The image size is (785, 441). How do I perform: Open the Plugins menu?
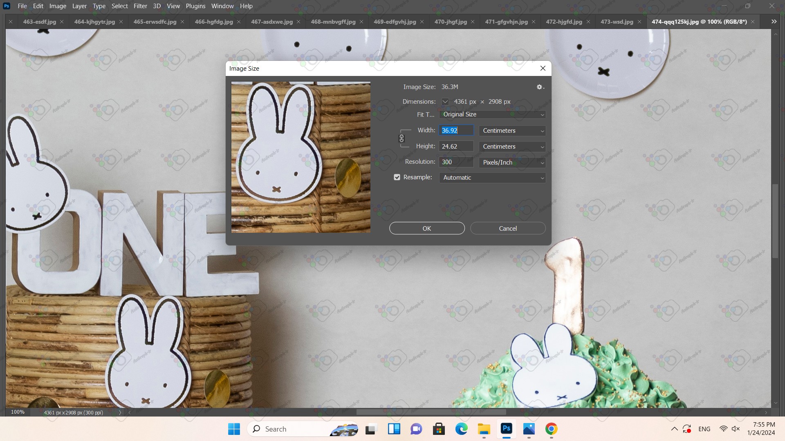tap(195, 6)
